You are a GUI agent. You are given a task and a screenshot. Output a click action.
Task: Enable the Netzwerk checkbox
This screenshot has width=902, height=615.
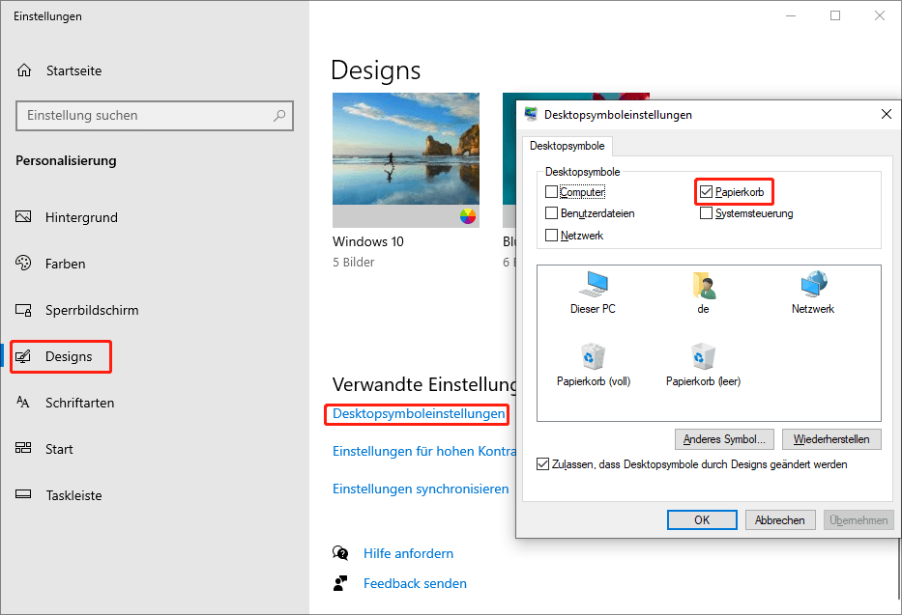point(551,235)
